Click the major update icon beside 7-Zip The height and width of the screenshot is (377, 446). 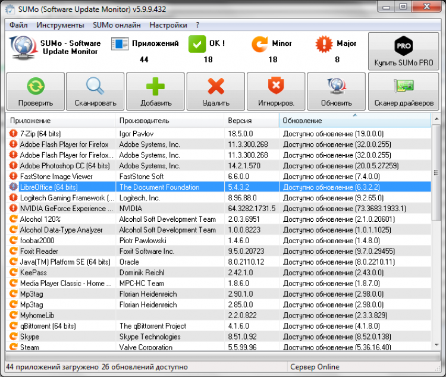(x=13, y=133)
